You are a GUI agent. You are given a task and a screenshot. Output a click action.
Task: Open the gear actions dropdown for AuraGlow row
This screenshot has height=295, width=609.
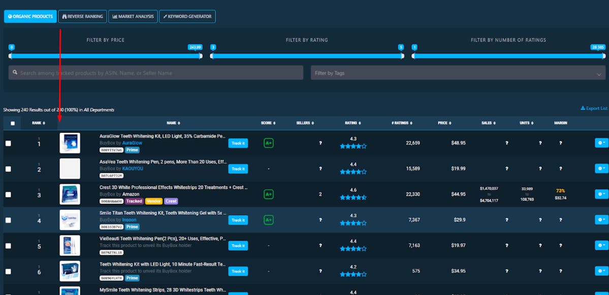click(601, 143)
